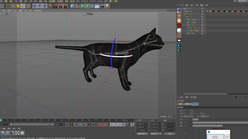248x139 pixels.
Task: Open highlighted Tags menu in object manager
Action: point(202,5)
